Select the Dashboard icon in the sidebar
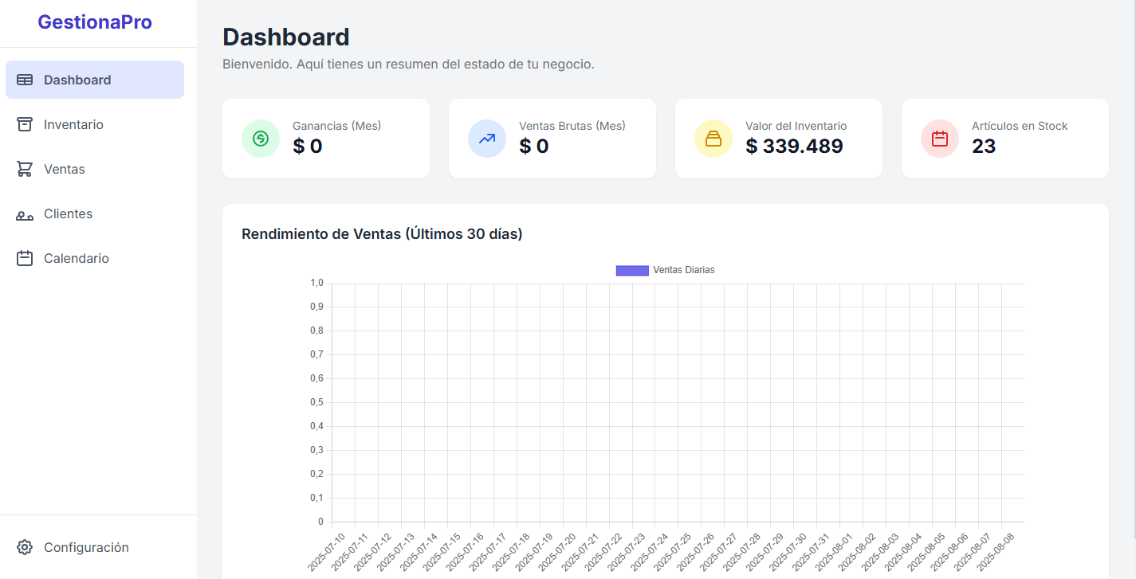Image resolution: width=1136 pixels, height=579 pixels. [x=25, y=80]
